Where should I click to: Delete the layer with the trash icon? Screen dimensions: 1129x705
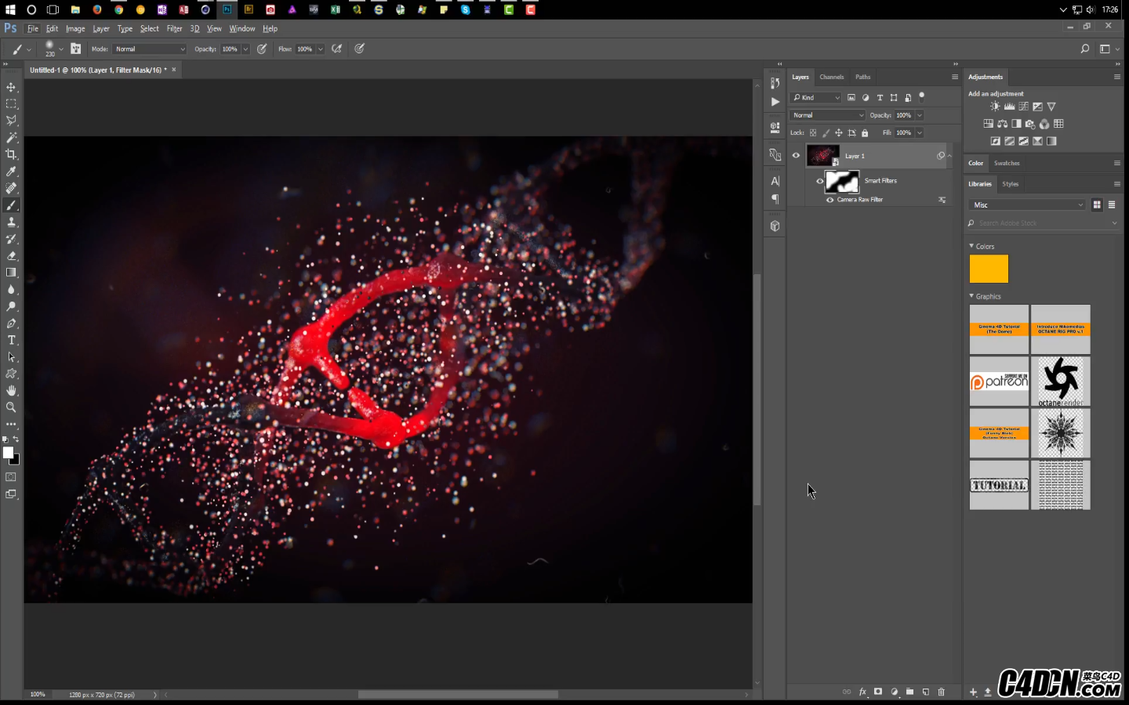coord(942,692)
